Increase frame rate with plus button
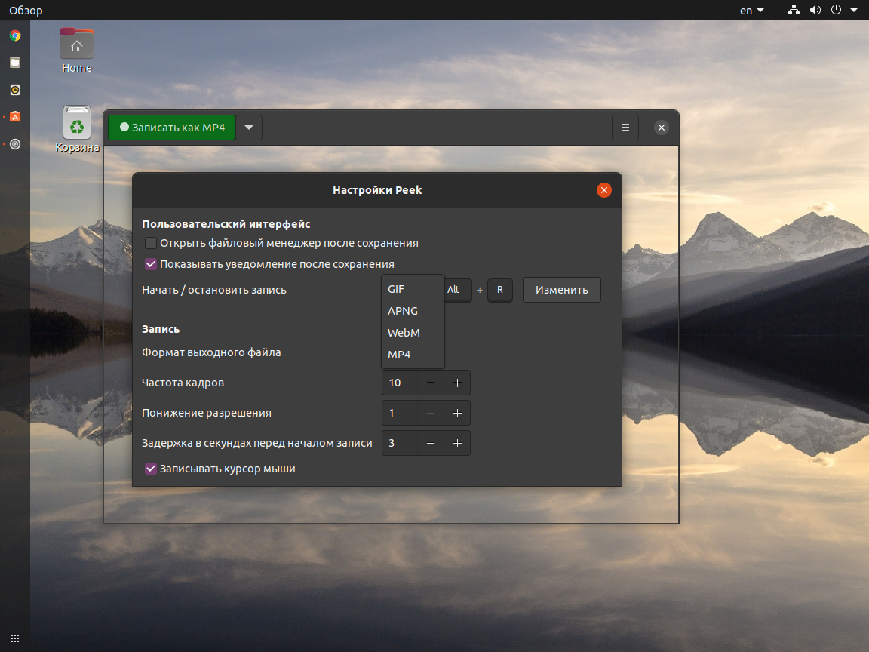Viewport: 869px width, 652px height. point(457,383)
